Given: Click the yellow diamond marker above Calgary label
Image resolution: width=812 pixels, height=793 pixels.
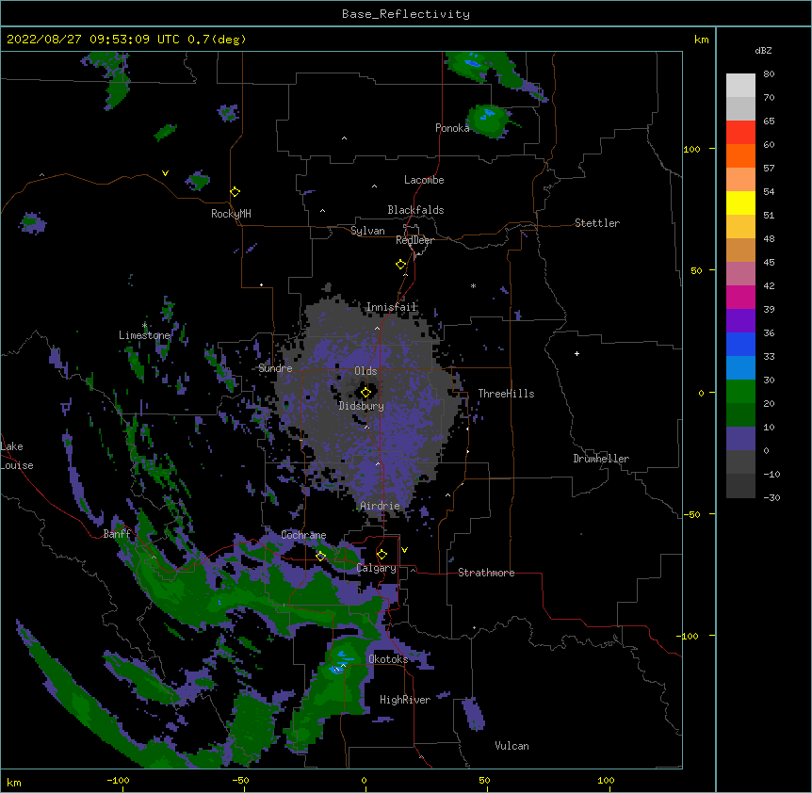Looking at the screenshot, I should (382, 555).
